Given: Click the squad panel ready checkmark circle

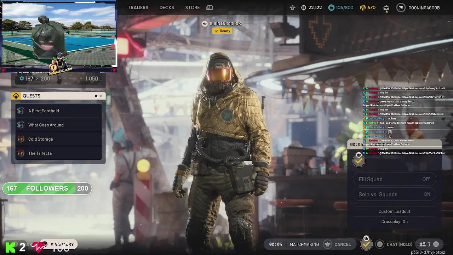Looking at the screenshot, I should [x=359, y=161].
